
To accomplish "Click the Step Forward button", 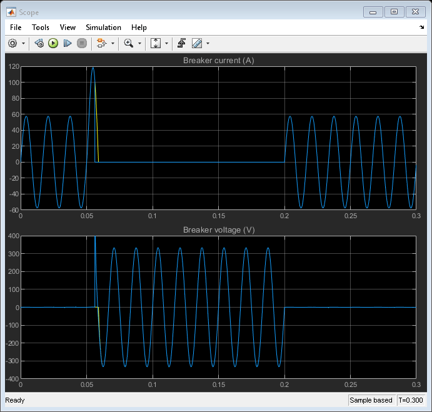I will [x=68, y=43].
